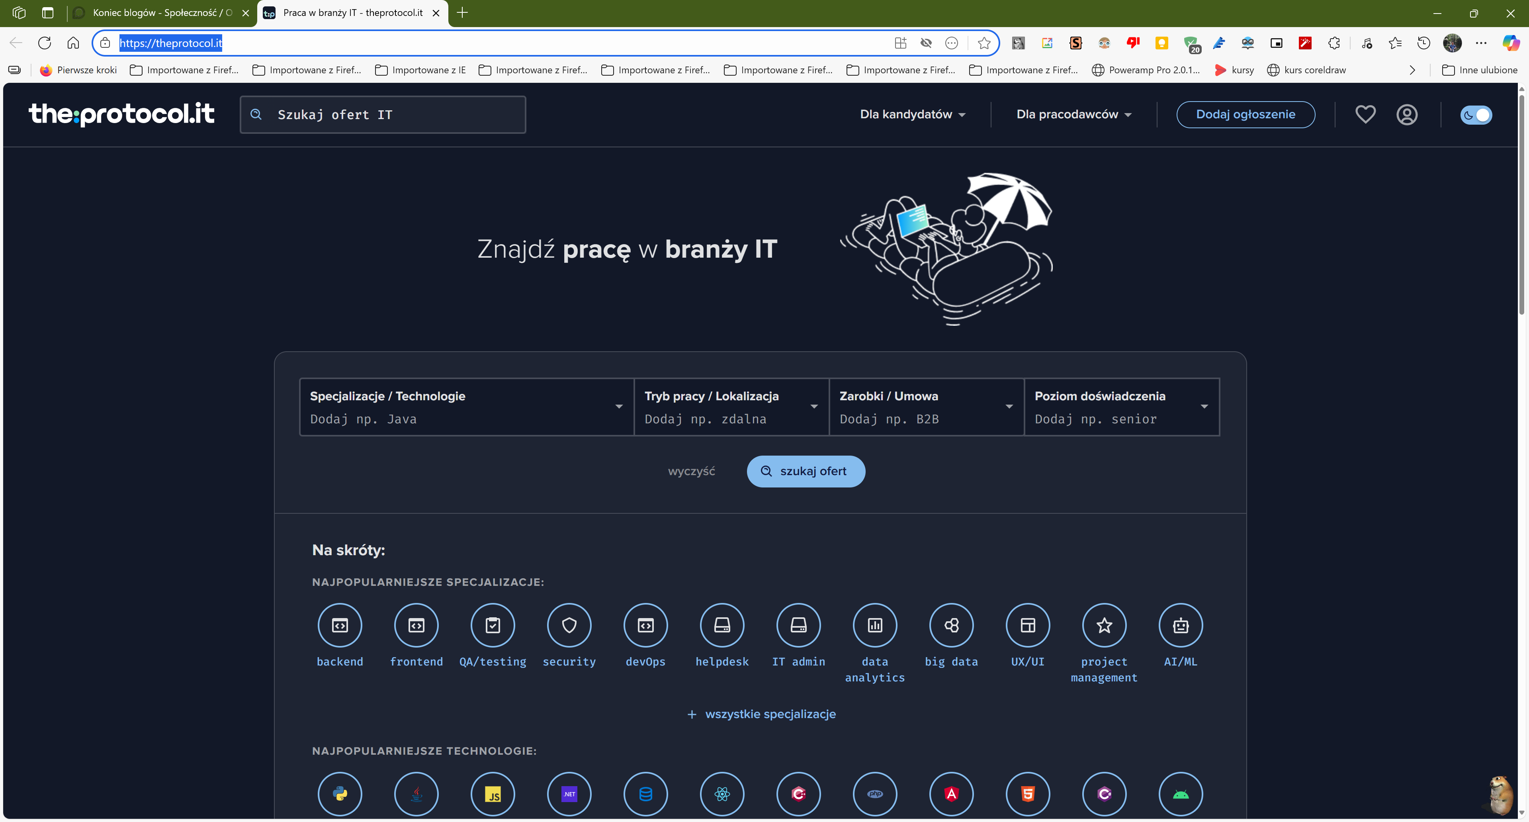The height and width of the screenshot is (822, 1529).
Task: Click the Dodaj ogłoszenie button
Action: tap(1245, 114)
